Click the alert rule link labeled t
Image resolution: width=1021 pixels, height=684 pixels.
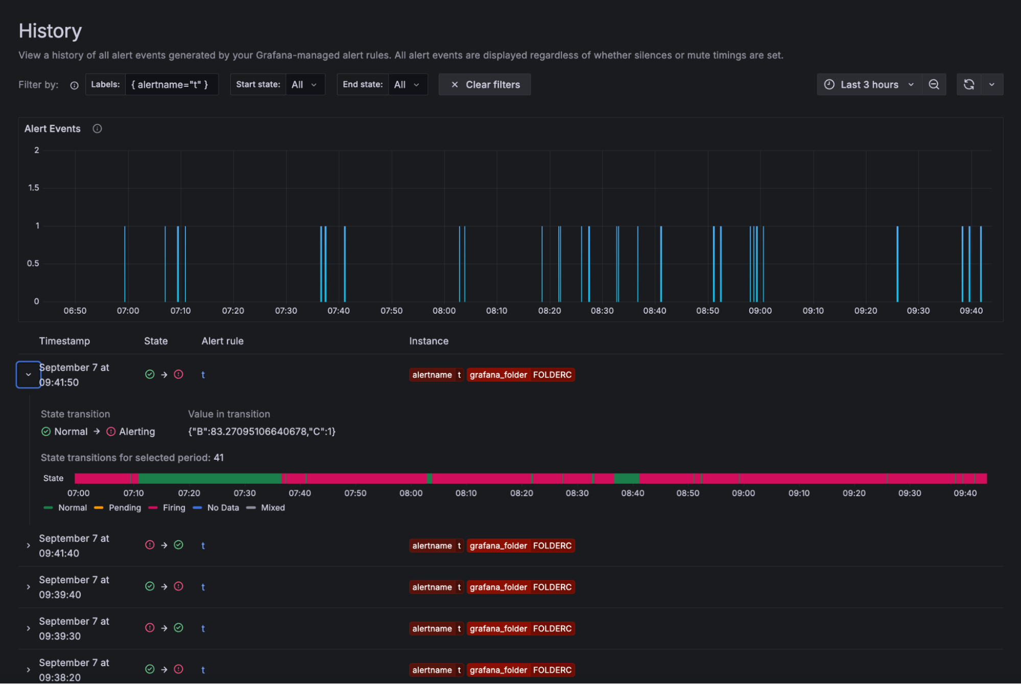pos(203,374)
